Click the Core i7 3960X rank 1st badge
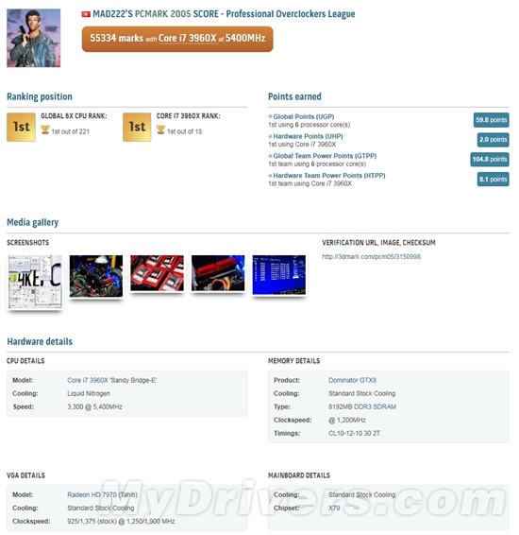This screenshot has height=535, width=519. coord(137,127)
